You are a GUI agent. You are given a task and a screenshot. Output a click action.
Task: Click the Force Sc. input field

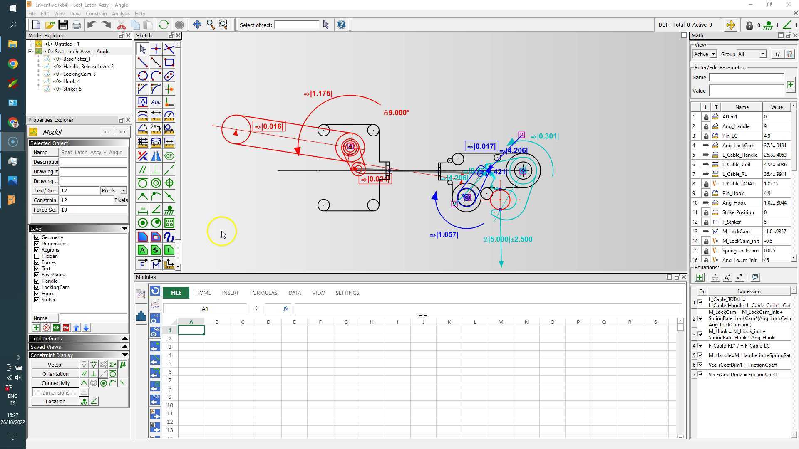(93, 210)
